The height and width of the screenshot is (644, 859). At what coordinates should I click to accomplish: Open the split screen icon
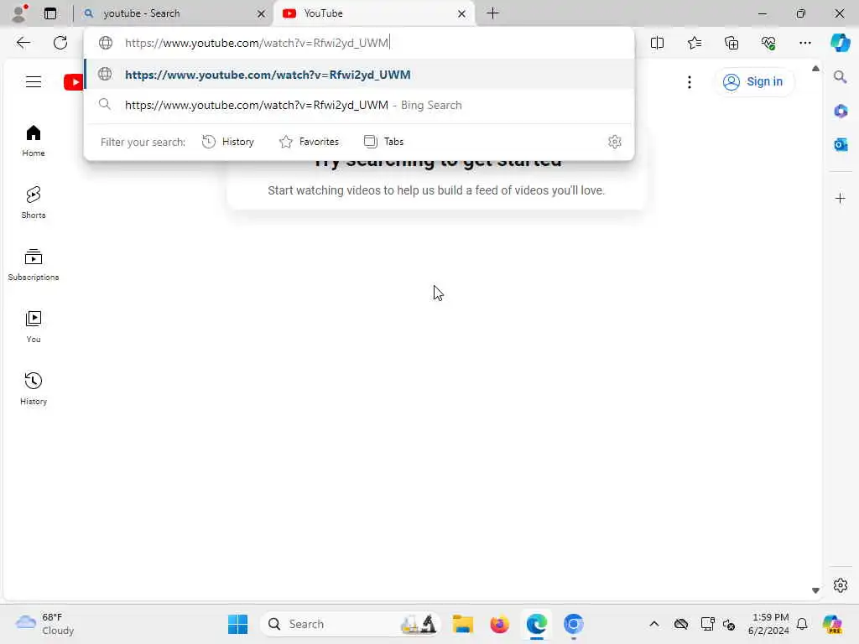click(x=657, y=43)
